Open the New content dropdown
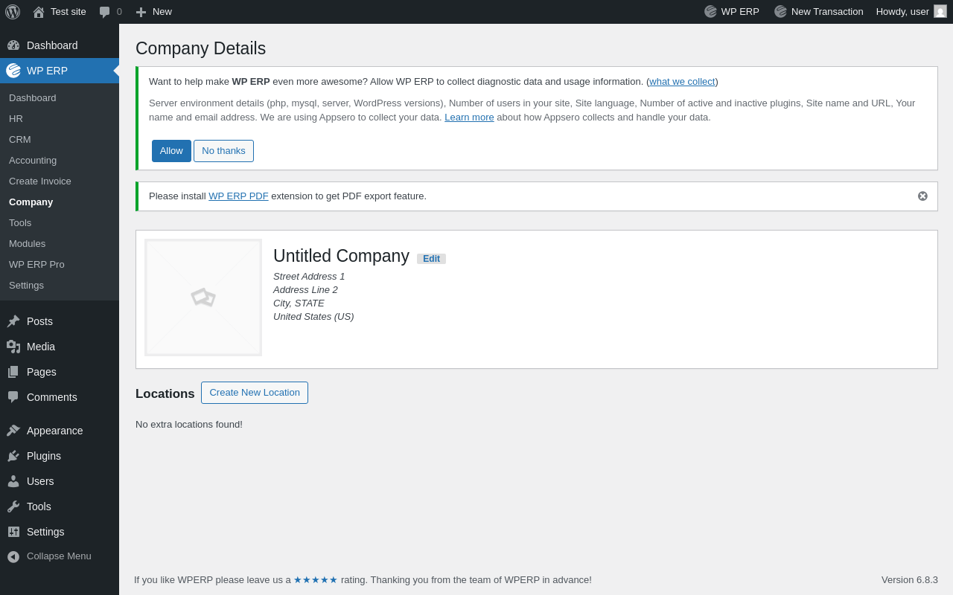953x595 pixels. 153,12
